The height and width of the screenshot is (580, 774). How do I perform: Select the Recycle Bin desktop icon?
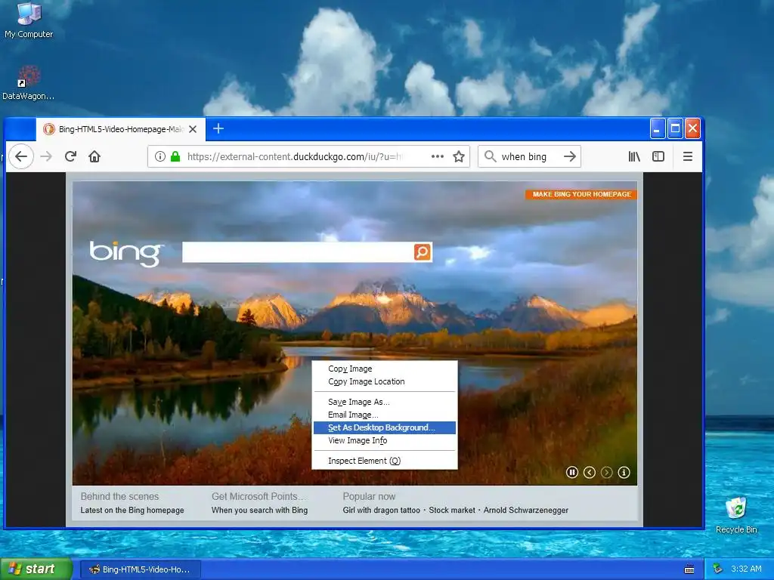click(736, 515)
